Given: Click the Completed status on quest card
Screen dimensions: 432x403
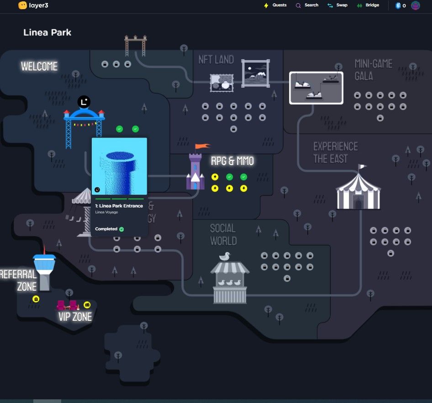Looking at the screenshot, I should (110, 229).
